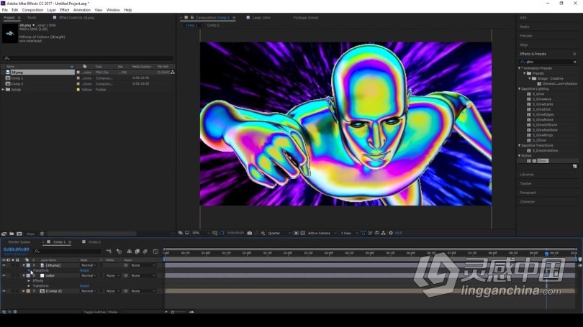This screenshot has height=327, width=583.
Task: Toggle the Hide Shy Layers icon in the timeline
Action: [x=129, y=252]
